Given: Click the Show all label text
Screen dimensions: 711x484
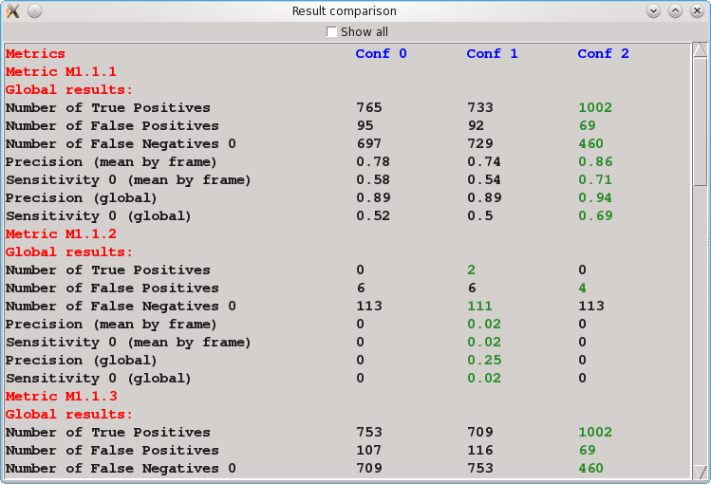Looking at the screenshot, I should coord(365,32).
